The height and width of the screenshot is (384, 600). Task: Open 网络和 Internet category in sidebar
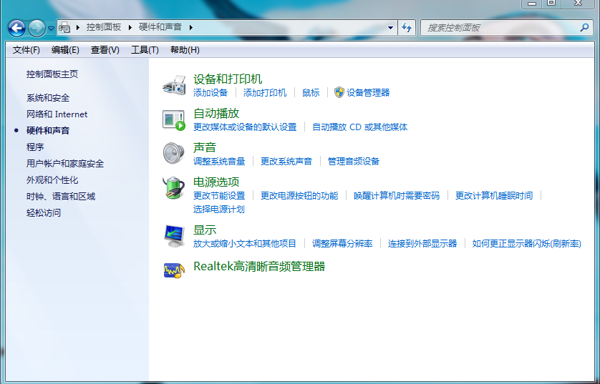[57, 114]
